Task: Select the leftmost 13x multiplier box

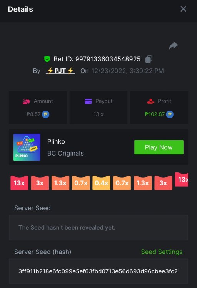Action: pos(19,183)
